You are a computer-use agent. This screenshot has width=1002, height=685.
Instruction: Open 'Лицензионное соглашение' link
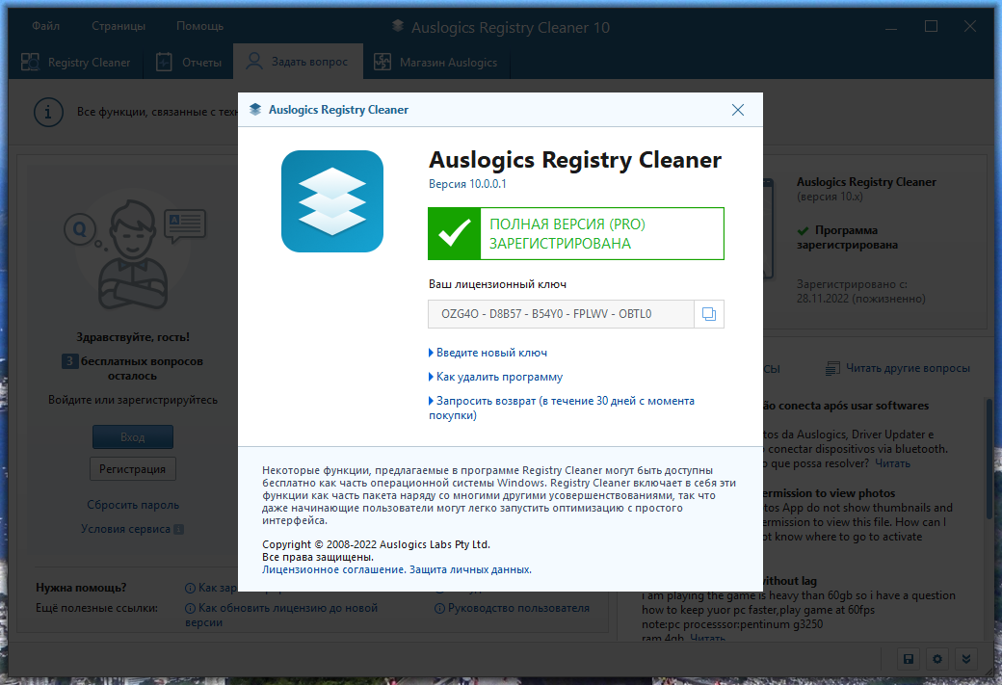(333, 569)
